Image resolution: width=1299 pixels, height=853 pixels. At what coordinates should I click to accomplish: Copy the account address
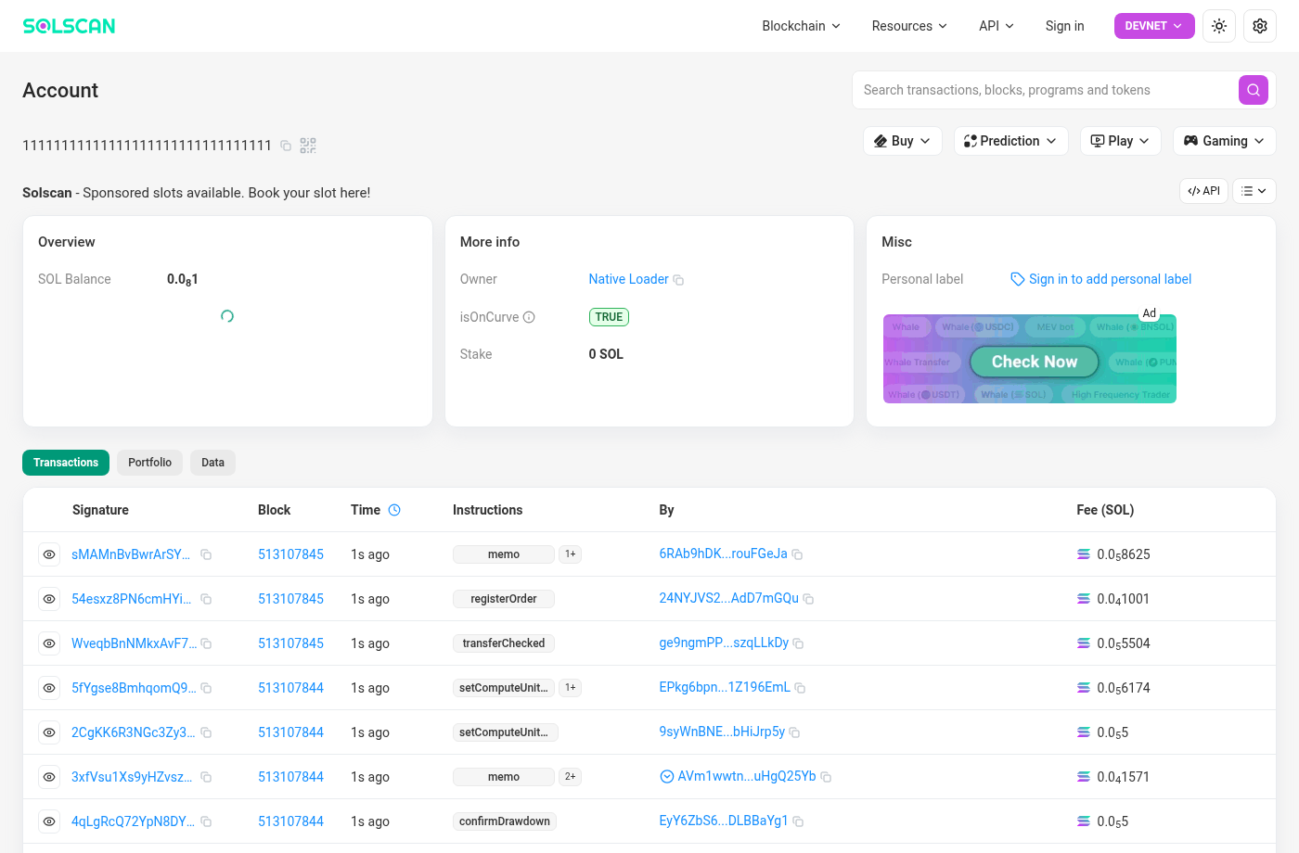tap(286, 146)
